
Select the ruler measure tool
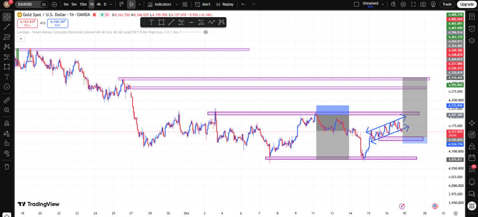coord(7,100)
